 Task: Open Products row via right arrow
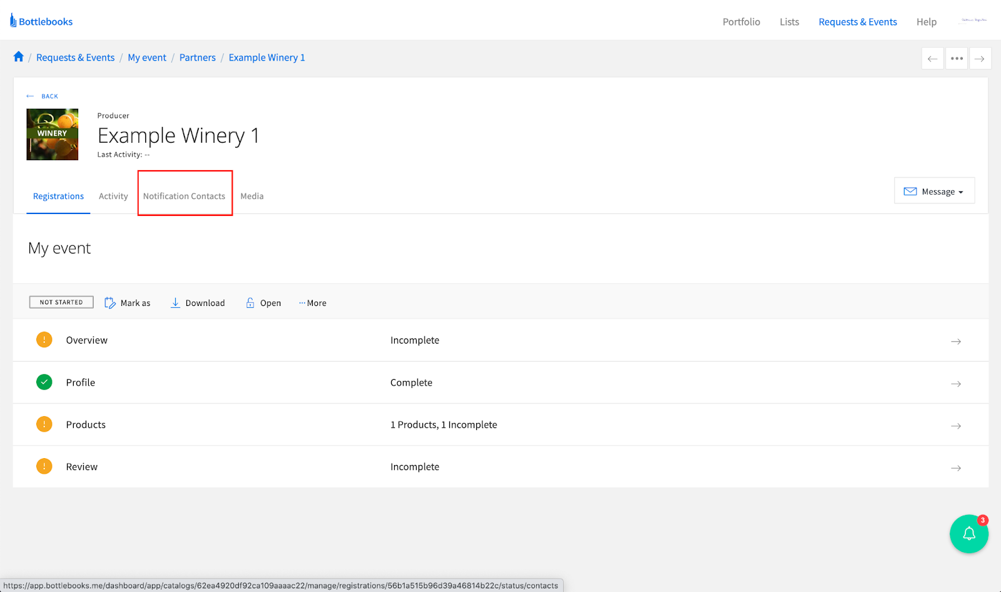point(956,426)
